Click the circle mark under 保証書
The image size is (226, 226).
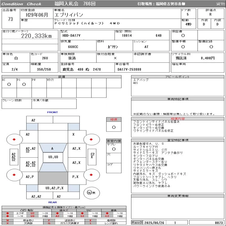point(183,36)
